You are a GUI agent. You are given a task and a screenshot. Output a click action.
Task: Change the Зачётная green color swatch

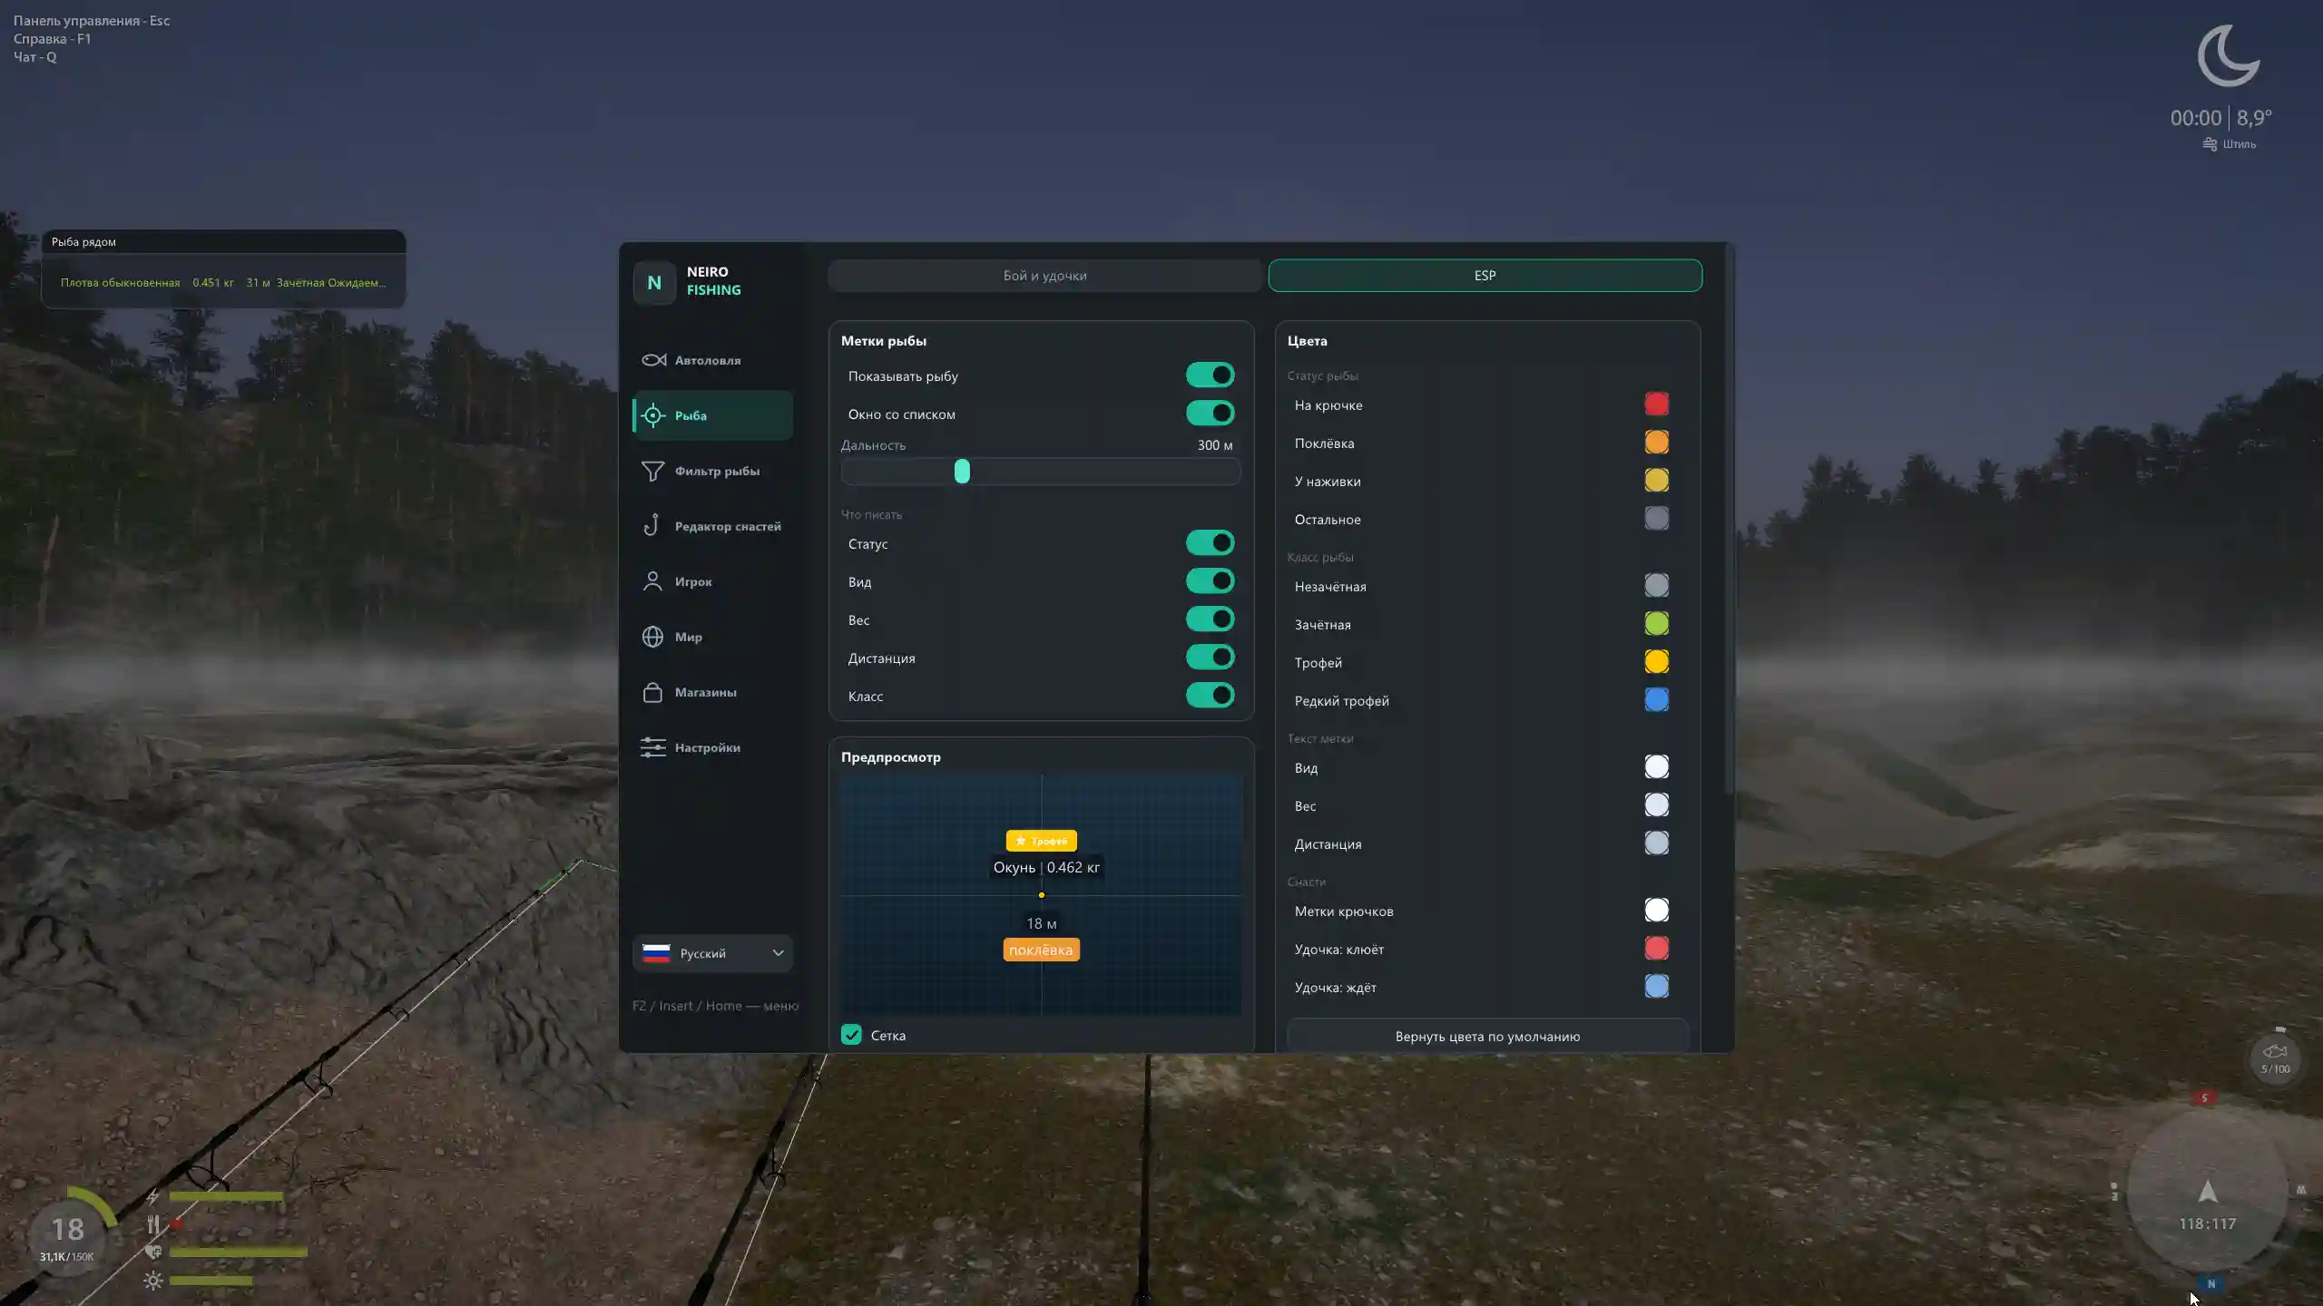coord(1656,624)
